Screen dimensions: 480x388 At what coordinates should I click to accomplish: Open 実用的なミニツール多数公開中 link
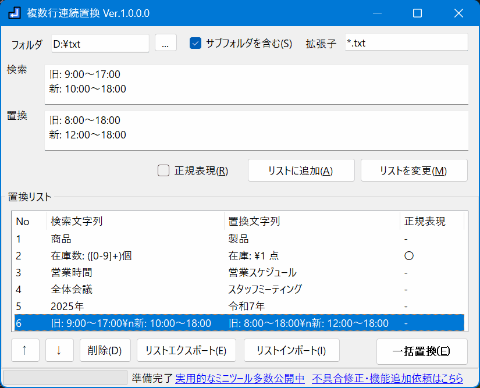point(240,378)
